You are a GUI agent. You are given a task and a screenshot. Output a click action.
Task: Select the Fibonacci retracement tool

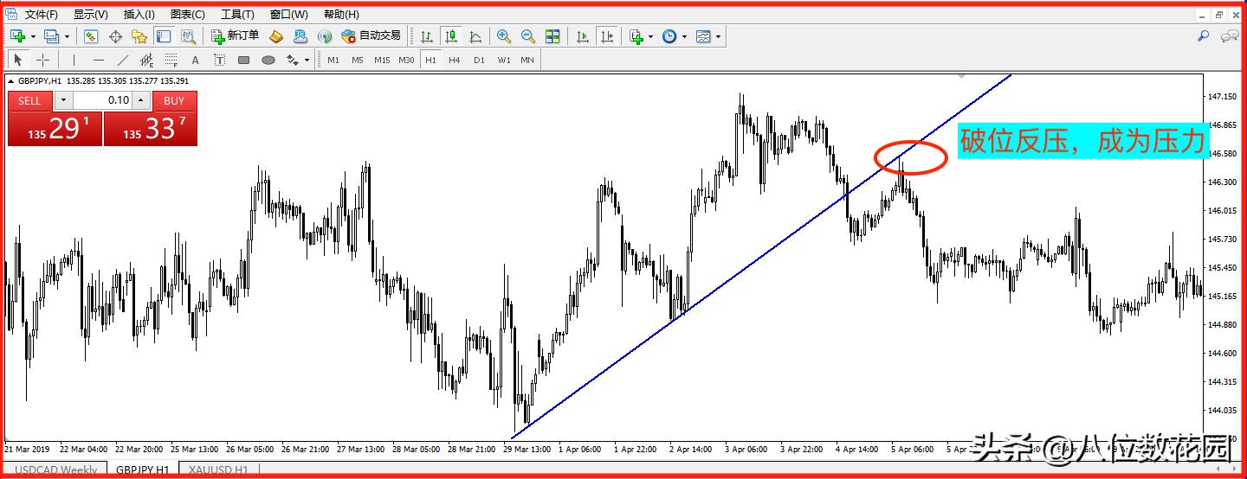pos(171,60)
